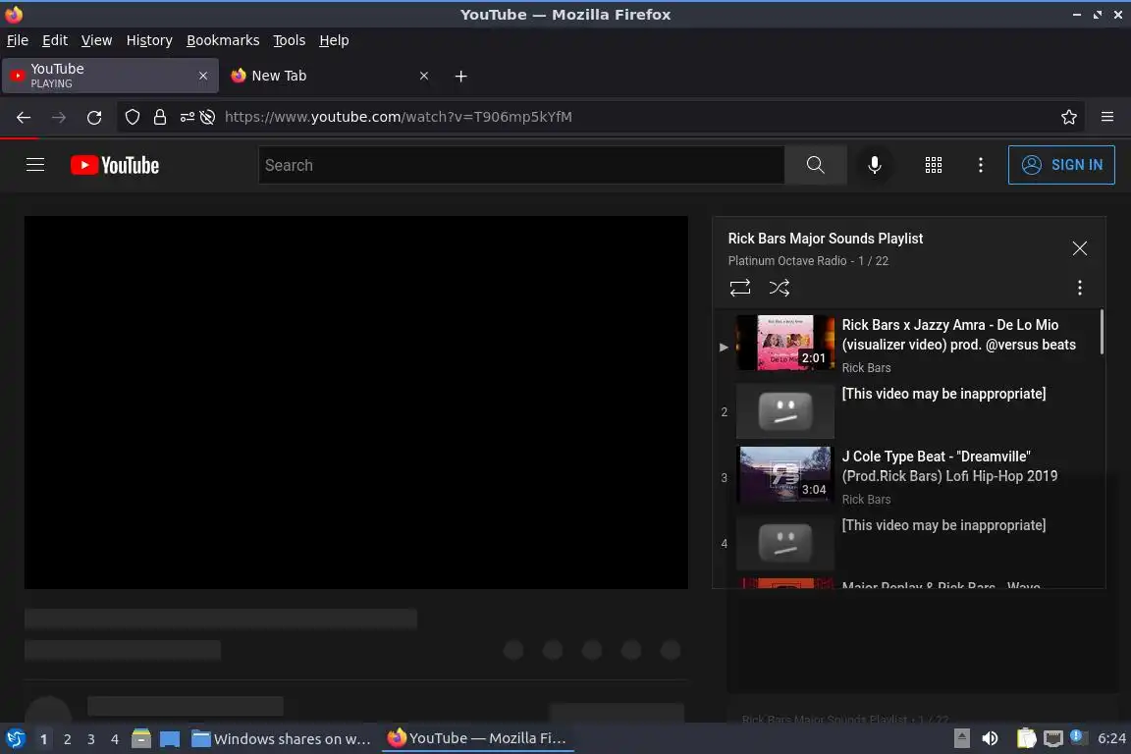Click the show desktop taskbar icon

[170, 739]
